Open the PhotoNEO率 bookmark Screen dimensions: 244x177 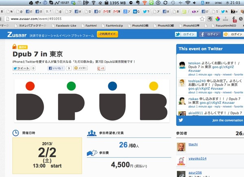click(189, 26)
